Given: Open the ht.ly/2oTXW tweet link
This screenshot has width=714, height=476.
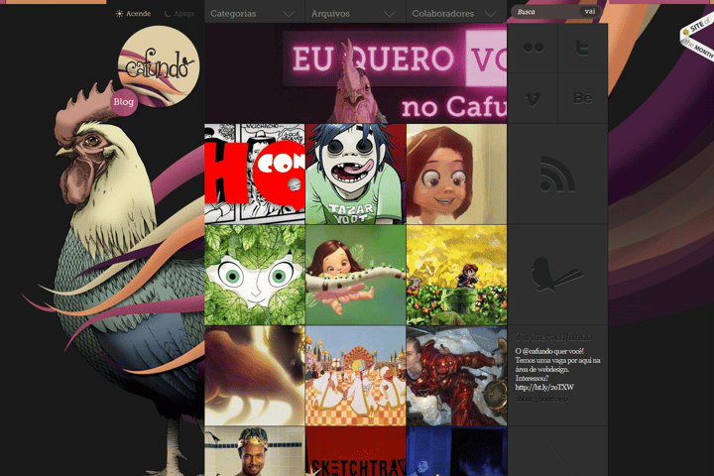Looking at the screenshot, I should (544, 387).
